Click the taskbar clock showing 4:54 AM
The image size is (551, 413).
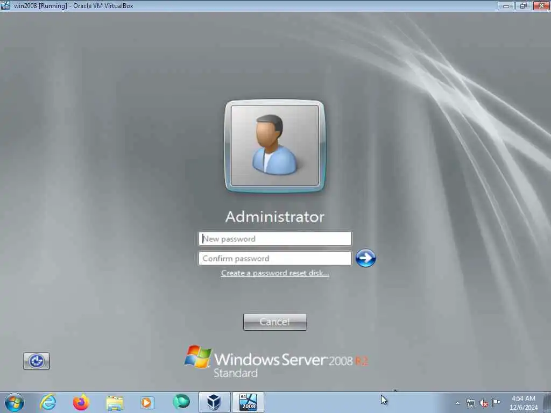click(x=523, y=402)
